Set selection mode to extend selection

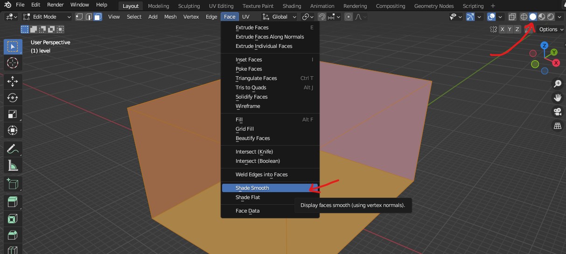point(33,29)
